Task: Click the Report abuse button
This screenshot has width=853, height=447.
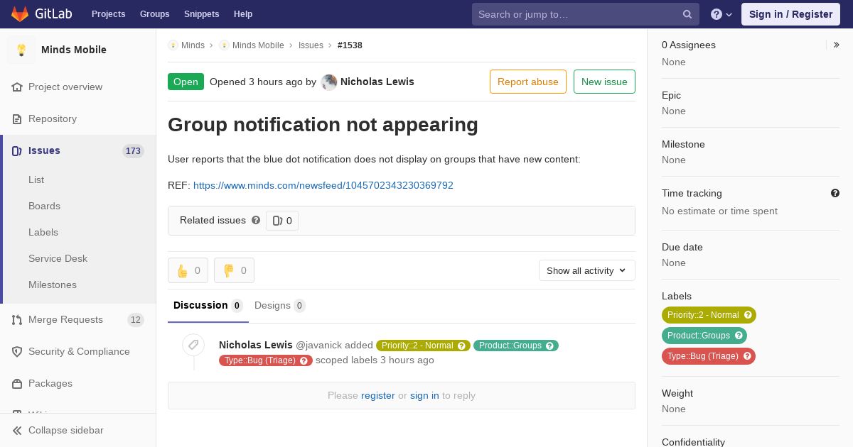Action: pos(528,82)
